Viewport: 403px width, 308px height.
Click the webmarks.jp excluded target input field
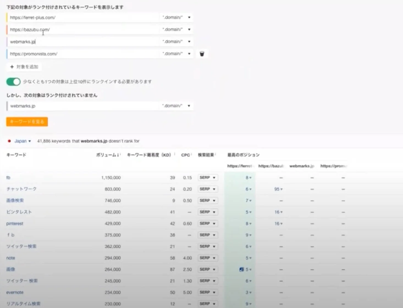click(x=82, y=106)
